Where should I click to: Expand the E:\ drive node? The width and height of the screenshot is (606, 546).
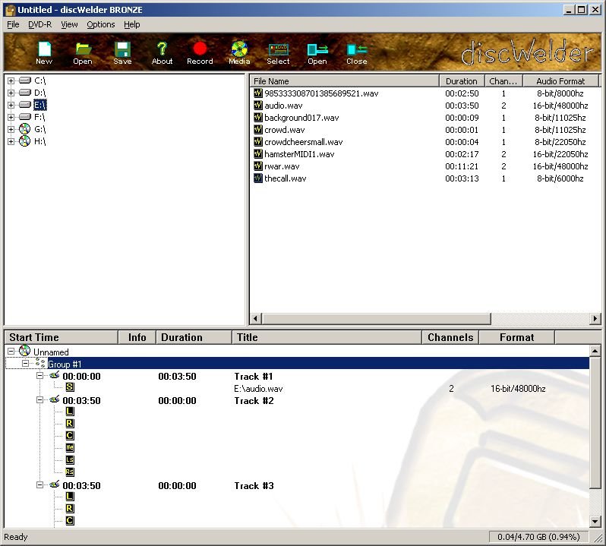point(11,105)
